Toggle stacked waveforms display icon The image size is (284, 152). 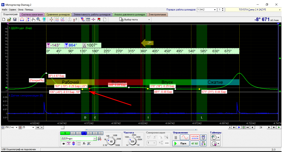(x=57, y=20)
